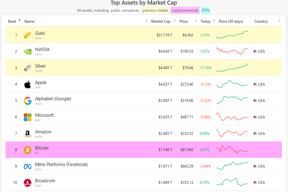The image size is (288, 192).
Task: View NVIDIA 30-day price chart
Action: (x=232, y=51)
